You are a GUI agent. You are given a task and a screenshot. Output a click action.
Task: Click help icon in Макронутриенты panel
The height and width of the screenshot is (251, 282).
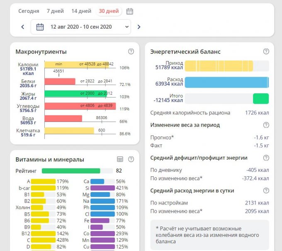click(131, 51)
